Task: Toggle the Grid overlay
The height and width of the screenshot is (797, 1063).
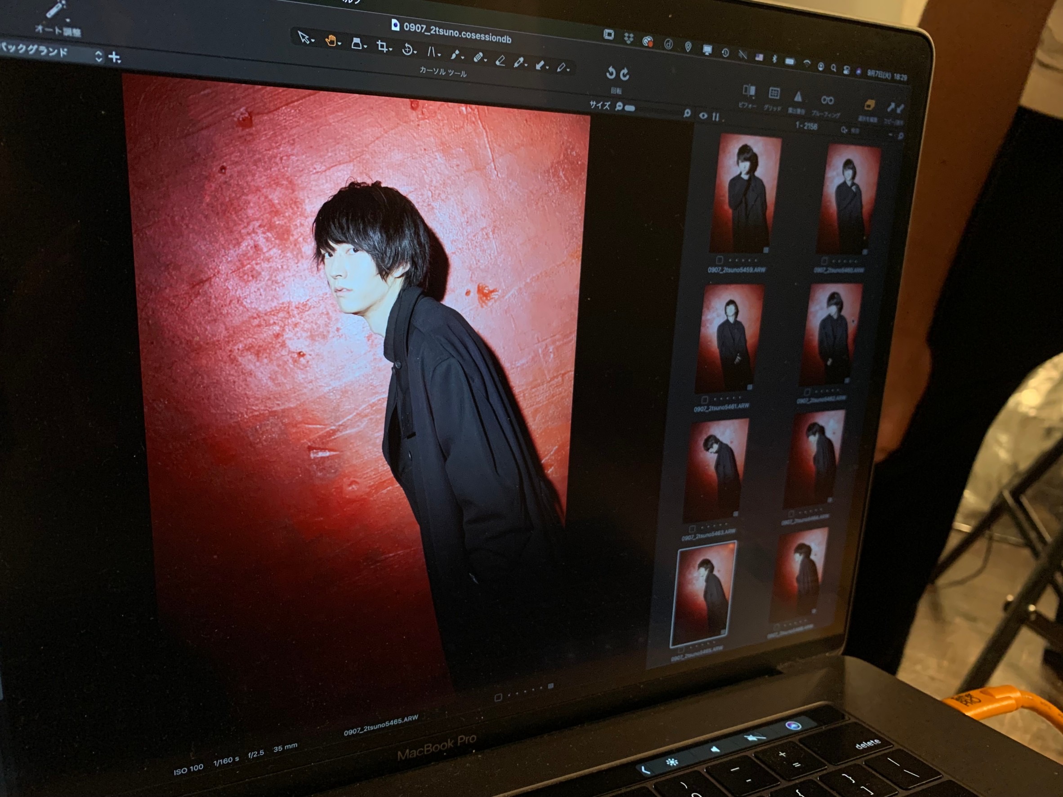Action: (x=774, y=93)
